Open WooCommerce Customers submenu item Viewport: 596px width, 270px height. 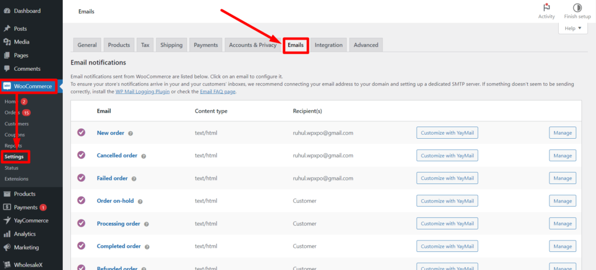click(16, 124)
